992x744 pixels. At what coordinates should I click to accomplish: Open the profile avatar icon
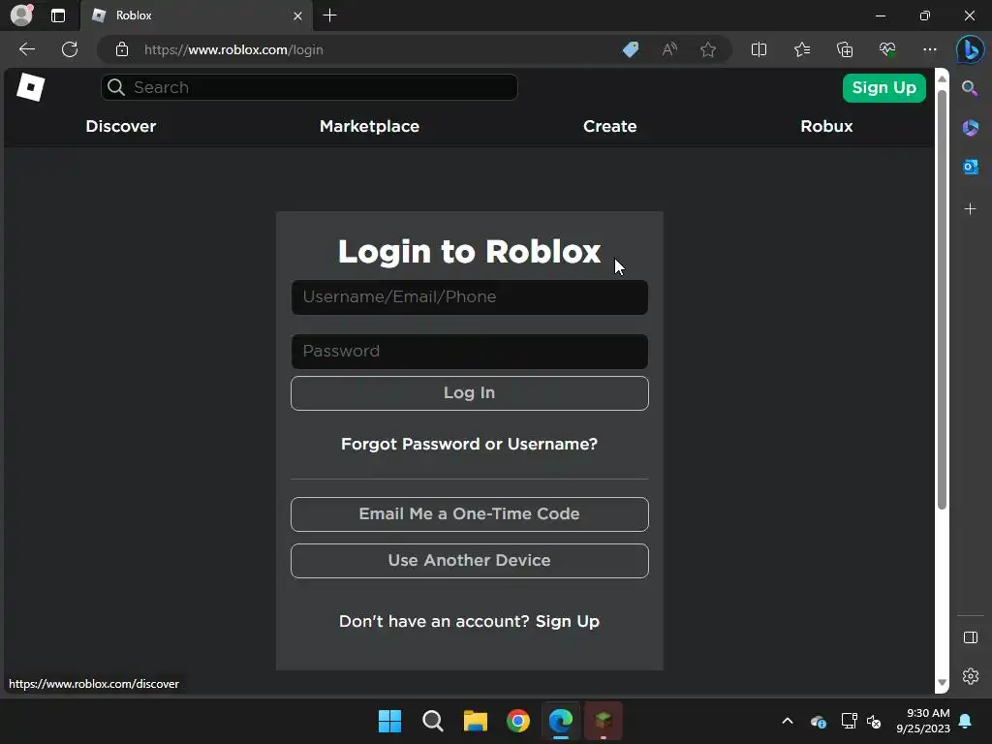21,15
